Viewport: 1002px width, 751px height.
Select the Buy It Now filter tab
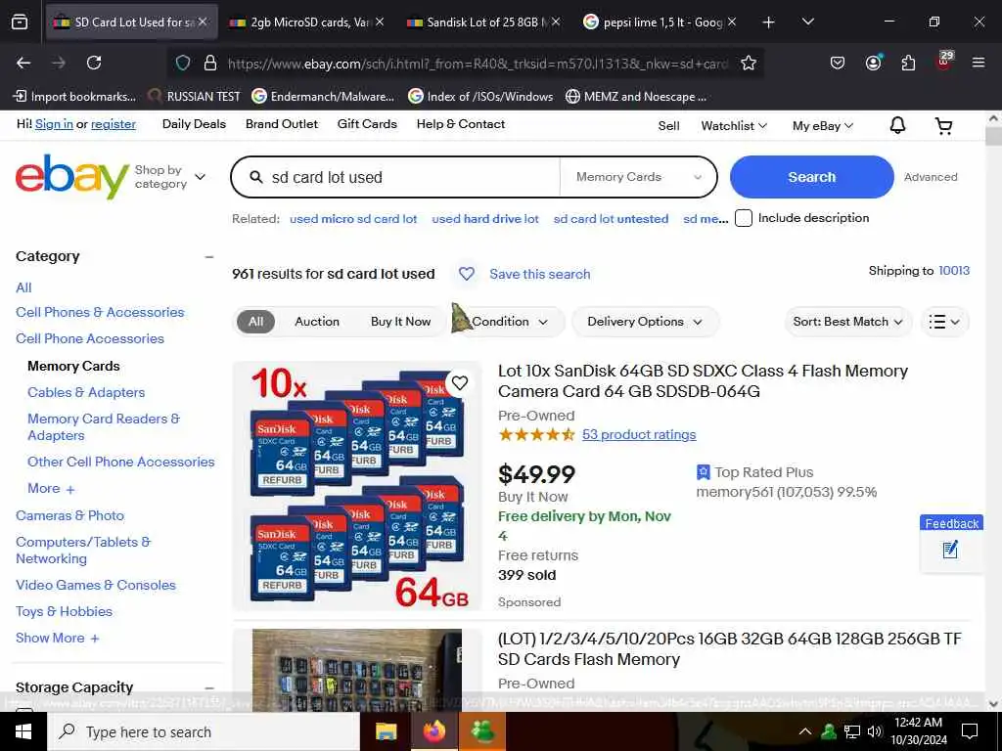click(400, 321)
